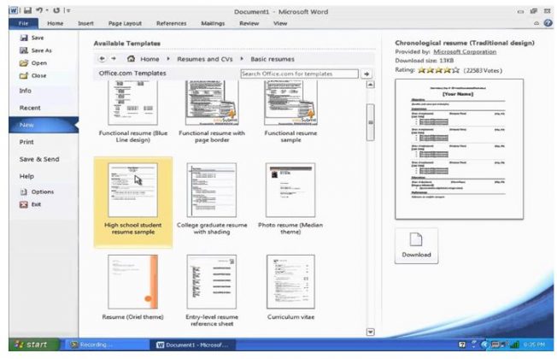Expand breadcrumb arrow after Home
The height and width of the screenshot is (359, 557).
[168, 59]
